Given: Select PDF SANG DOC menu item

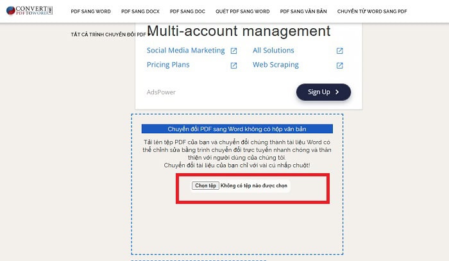Looking at the screenshot, I should [x=187, y=12].
